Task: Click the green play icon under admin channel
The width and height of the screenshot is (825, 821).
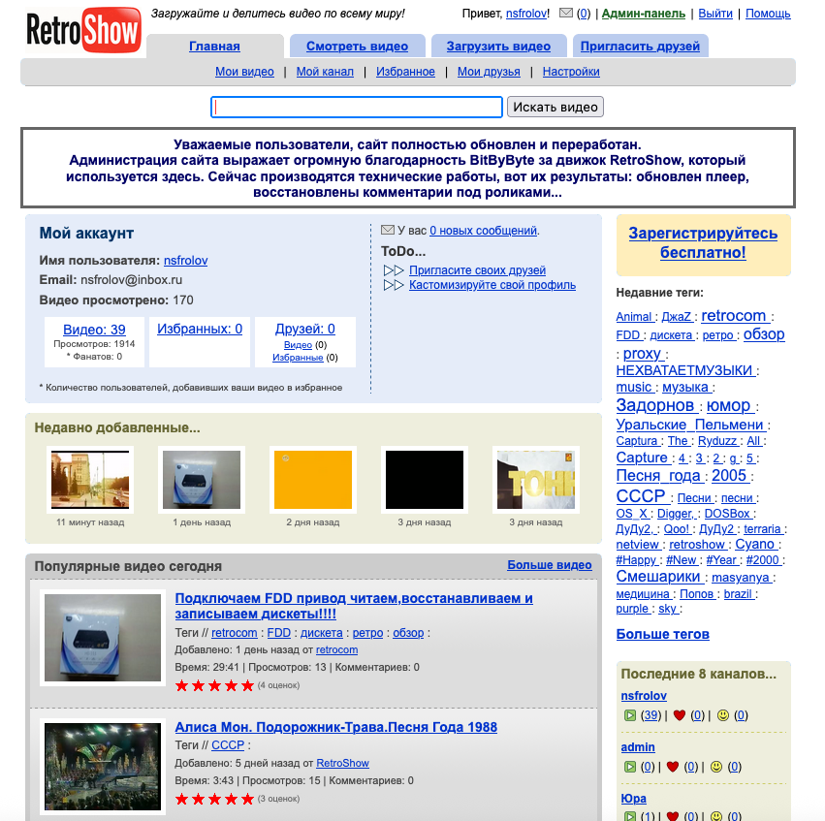Action: [630, 767]
